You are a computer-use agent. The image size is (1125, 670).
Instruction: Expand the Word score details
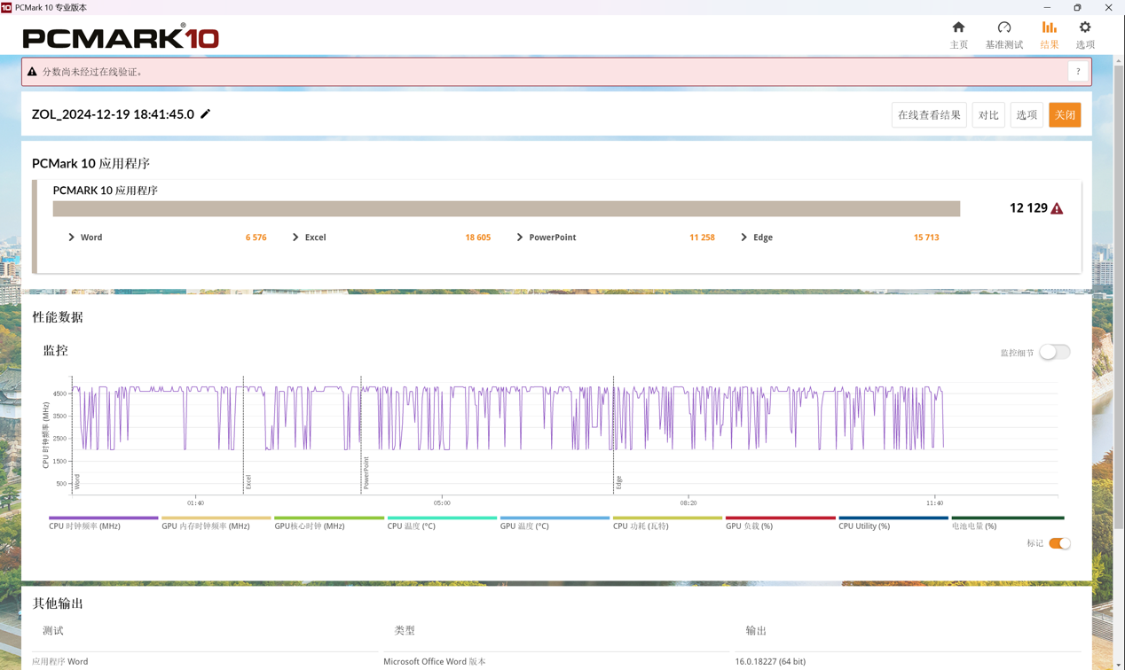click(x=72, y=238)
